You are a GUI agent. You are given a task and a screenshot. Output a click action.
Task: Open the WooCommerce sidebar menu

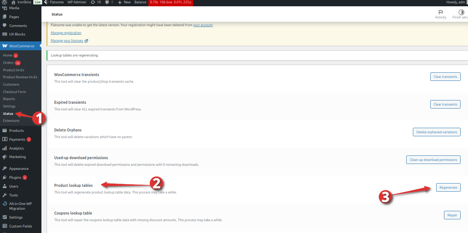21,46
